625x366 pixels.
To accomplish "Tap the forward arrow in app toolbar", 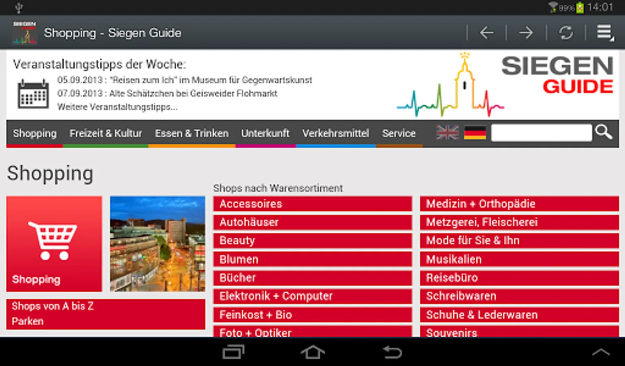I will (x=526, y=33).
